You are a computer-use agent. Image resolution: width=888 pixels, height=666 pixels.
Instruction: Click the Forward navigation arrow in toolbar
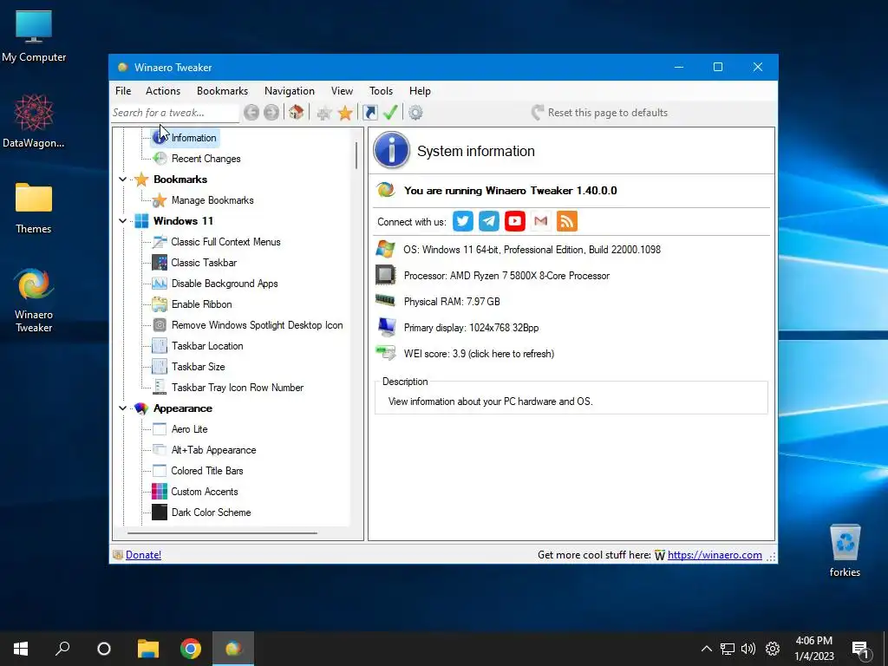click(x=271, y=113)
